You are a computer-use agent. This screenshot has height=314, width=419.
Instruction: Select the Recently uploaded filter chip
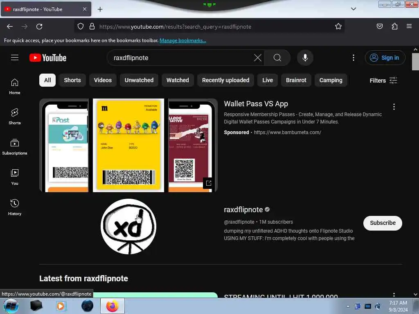pos(225,80)
